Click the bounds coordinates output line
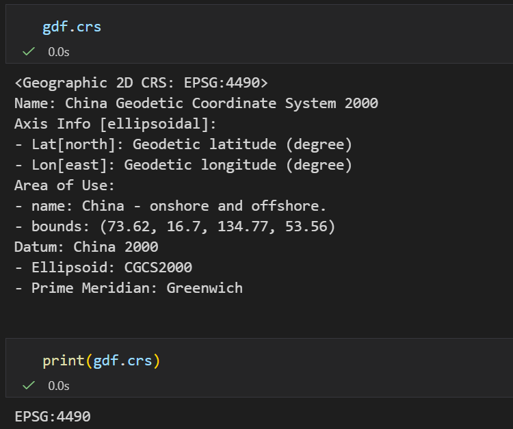 tap(175, 226)
